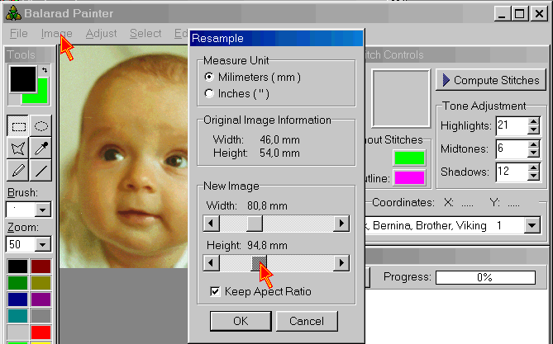Increase new image Width with right arrow
The width and height of the screenshot is (553, 344).
point(341,224)
